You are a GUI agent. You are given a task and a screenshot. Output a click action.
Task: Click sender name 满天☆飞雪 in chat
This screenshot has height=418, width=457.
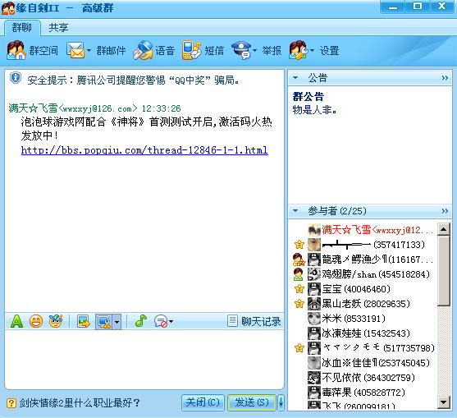point(33,108)
